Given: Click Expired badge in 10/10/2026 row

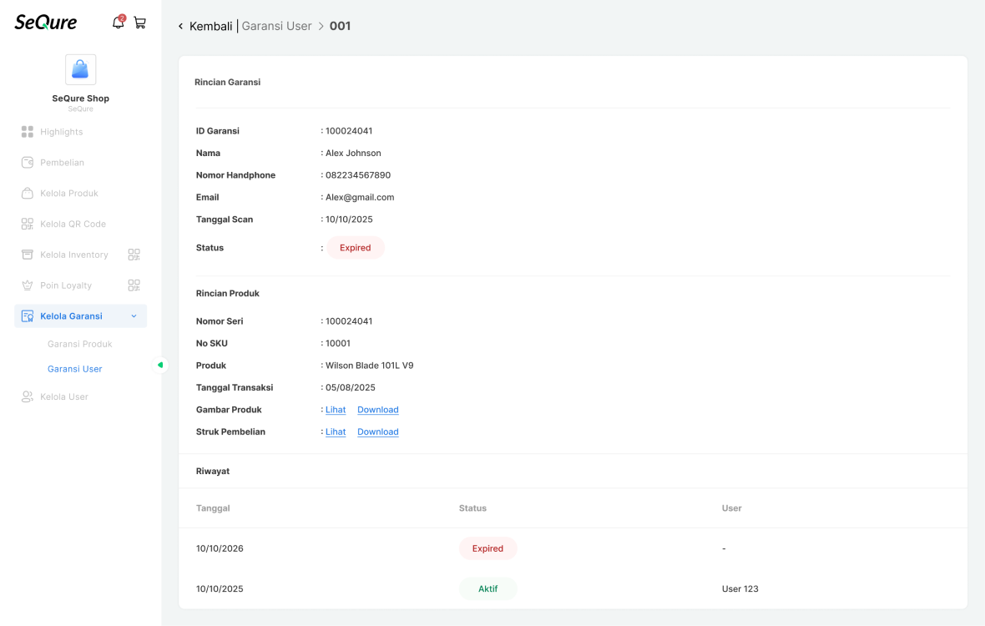Looking at the screenshot, I should [488, 548].
